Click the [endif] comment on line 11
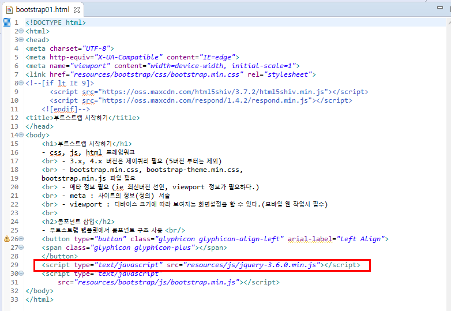The width and height of the screenshot is (451, 311). tap(66, 109)
